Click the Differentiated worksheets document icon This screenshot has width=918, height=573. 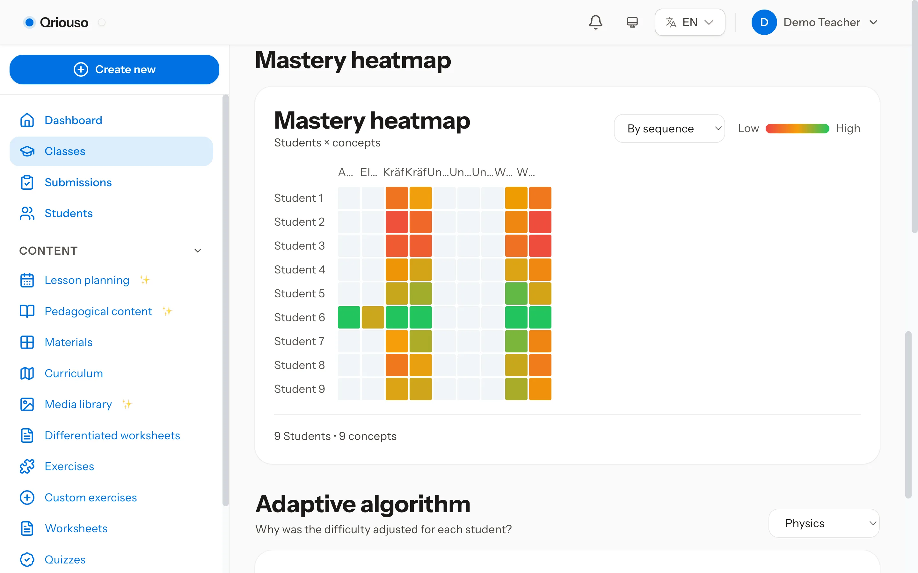tap(27, 435)
